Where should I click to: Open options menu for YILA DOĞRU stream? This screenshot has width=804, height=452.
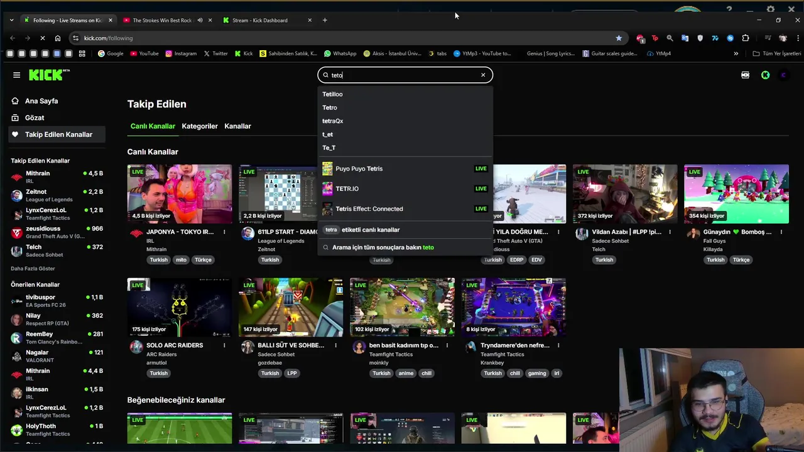click(558, 232)
